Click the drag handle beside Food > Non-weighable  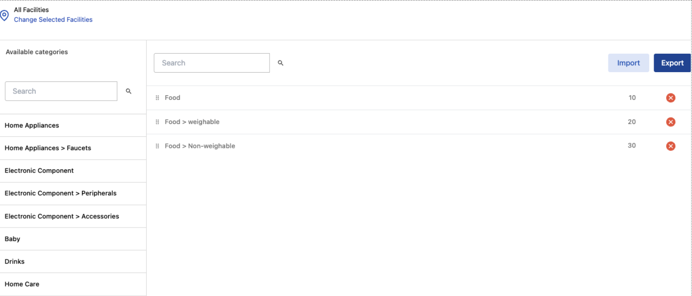click(158, 146)
